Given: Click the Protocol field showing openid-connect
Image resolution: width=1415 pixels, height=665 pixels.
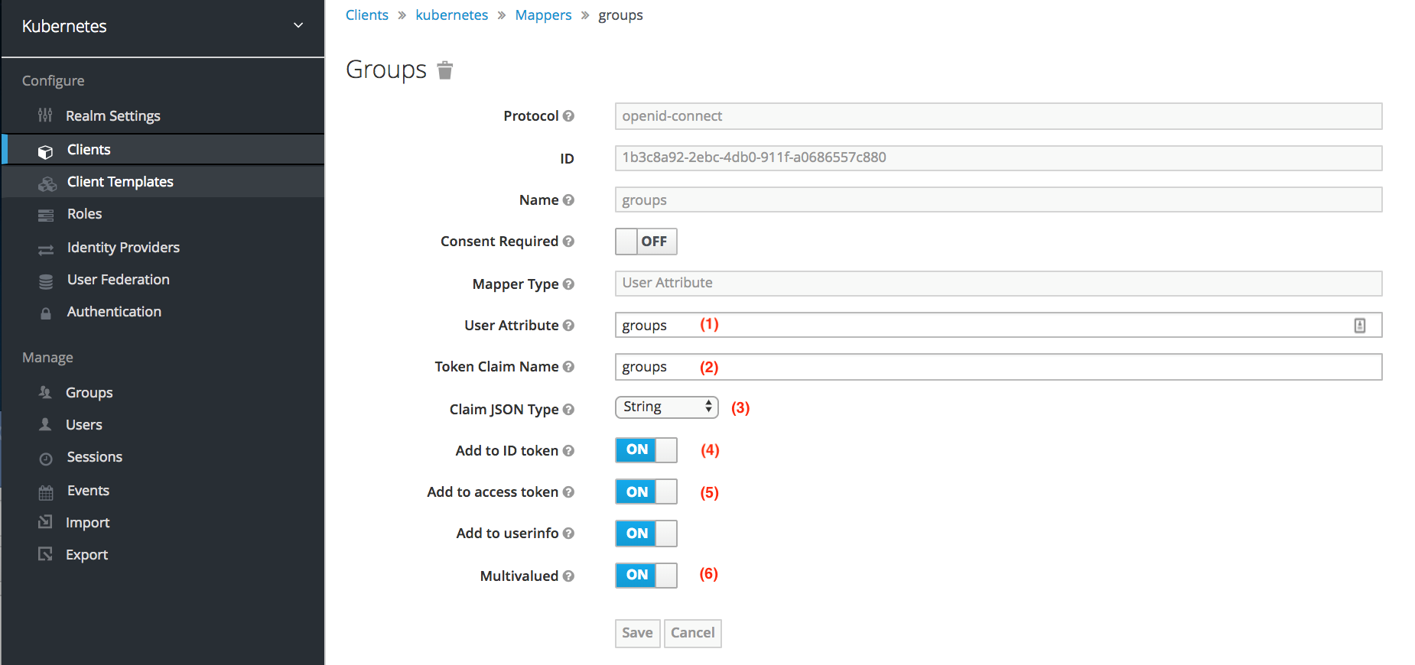Looking at the screenshot, I should click(998, 116).
